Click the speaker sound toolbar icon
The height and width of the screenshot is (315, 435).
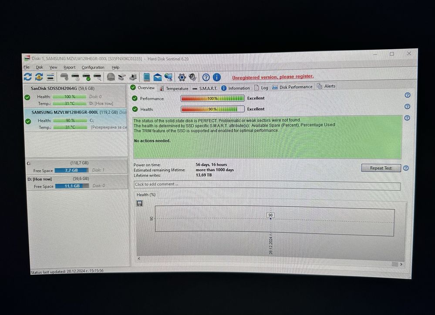pyautogui.click(x=192, y=77)
